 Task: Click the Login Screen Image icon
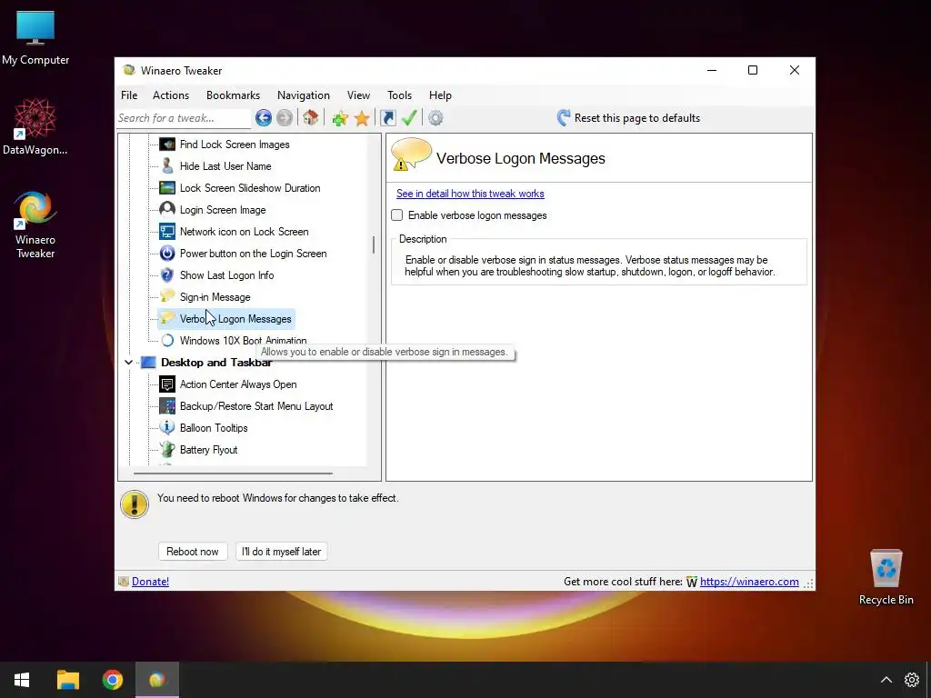tap(167, 210)
